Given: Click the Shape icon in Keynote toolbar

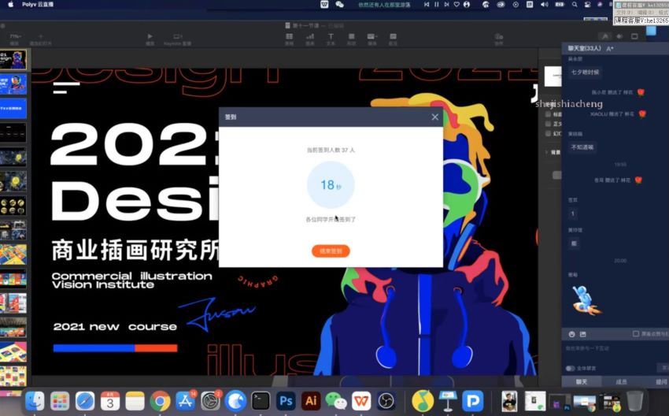Looking at the screenshot, I should click(x=352, y=37).
